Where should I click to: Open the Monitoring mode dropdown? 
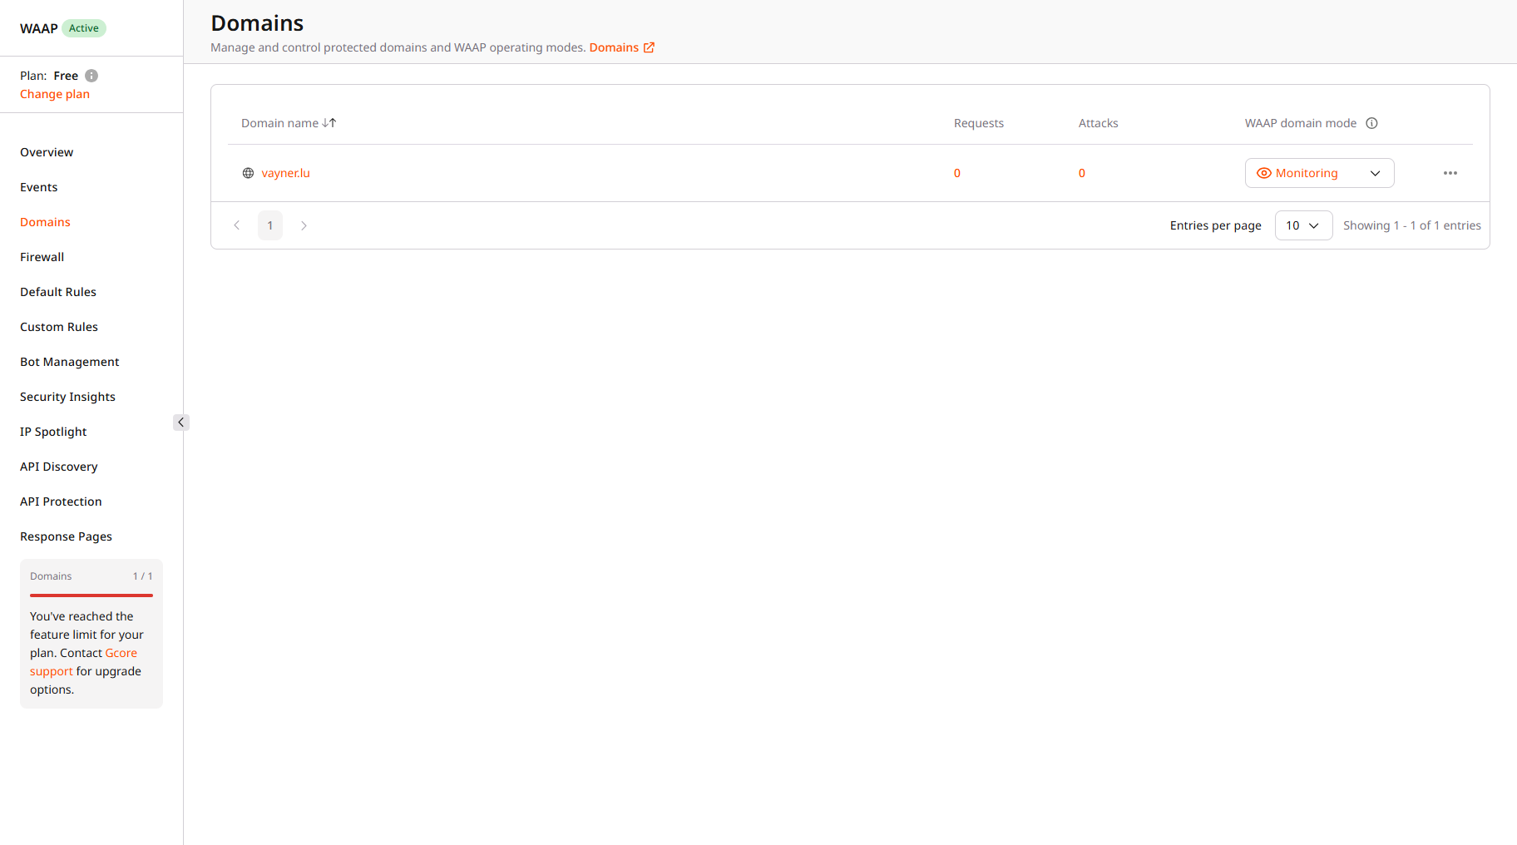(x=1376, y=173)
